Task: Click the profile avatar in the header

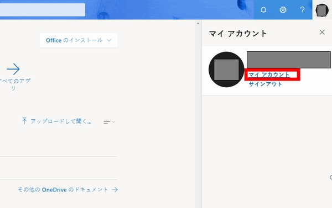Action: [x=322, y=10]
